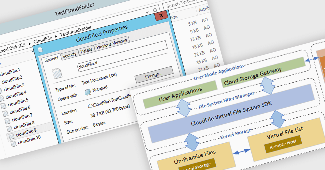Open the General tab in Properties

click(51, 59)
